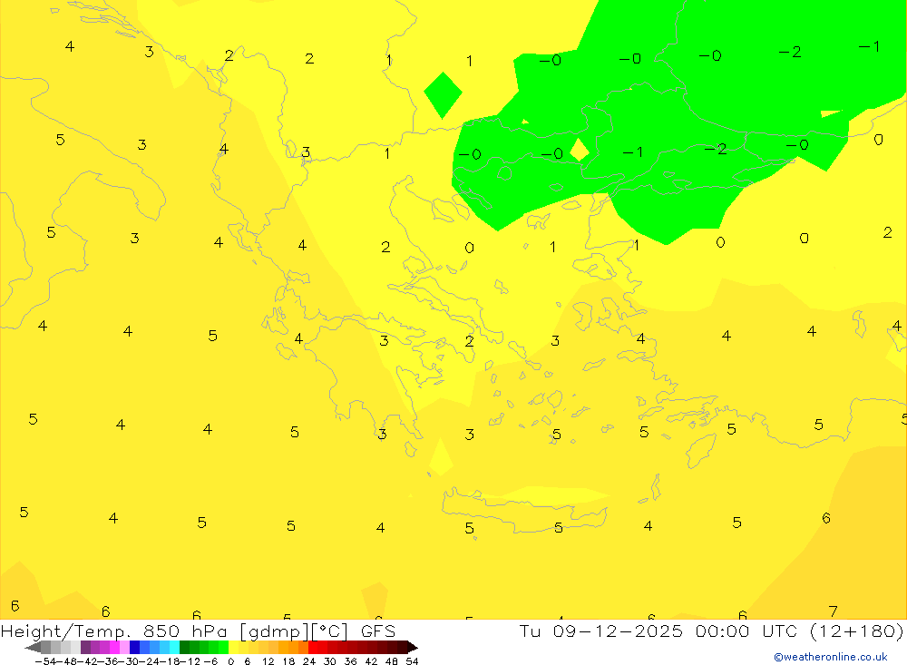The width and height of the screenshot is (907, 665).
Task: Select the 54 label at the legend's end
Action: 412,661
